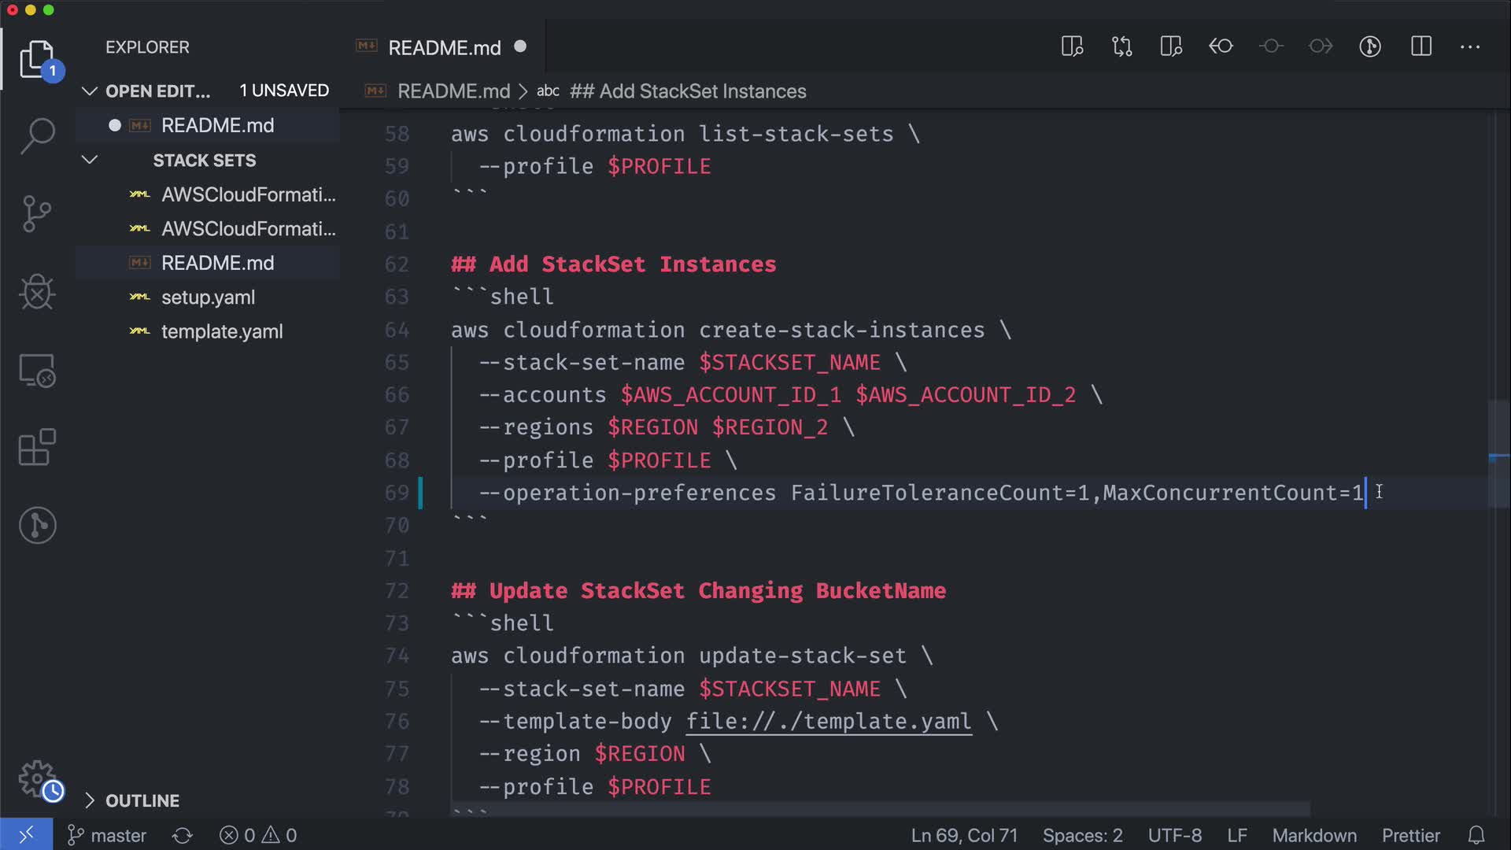Click Open Preview to the Side icon
1511x850 pixels.
point(1072,46)
